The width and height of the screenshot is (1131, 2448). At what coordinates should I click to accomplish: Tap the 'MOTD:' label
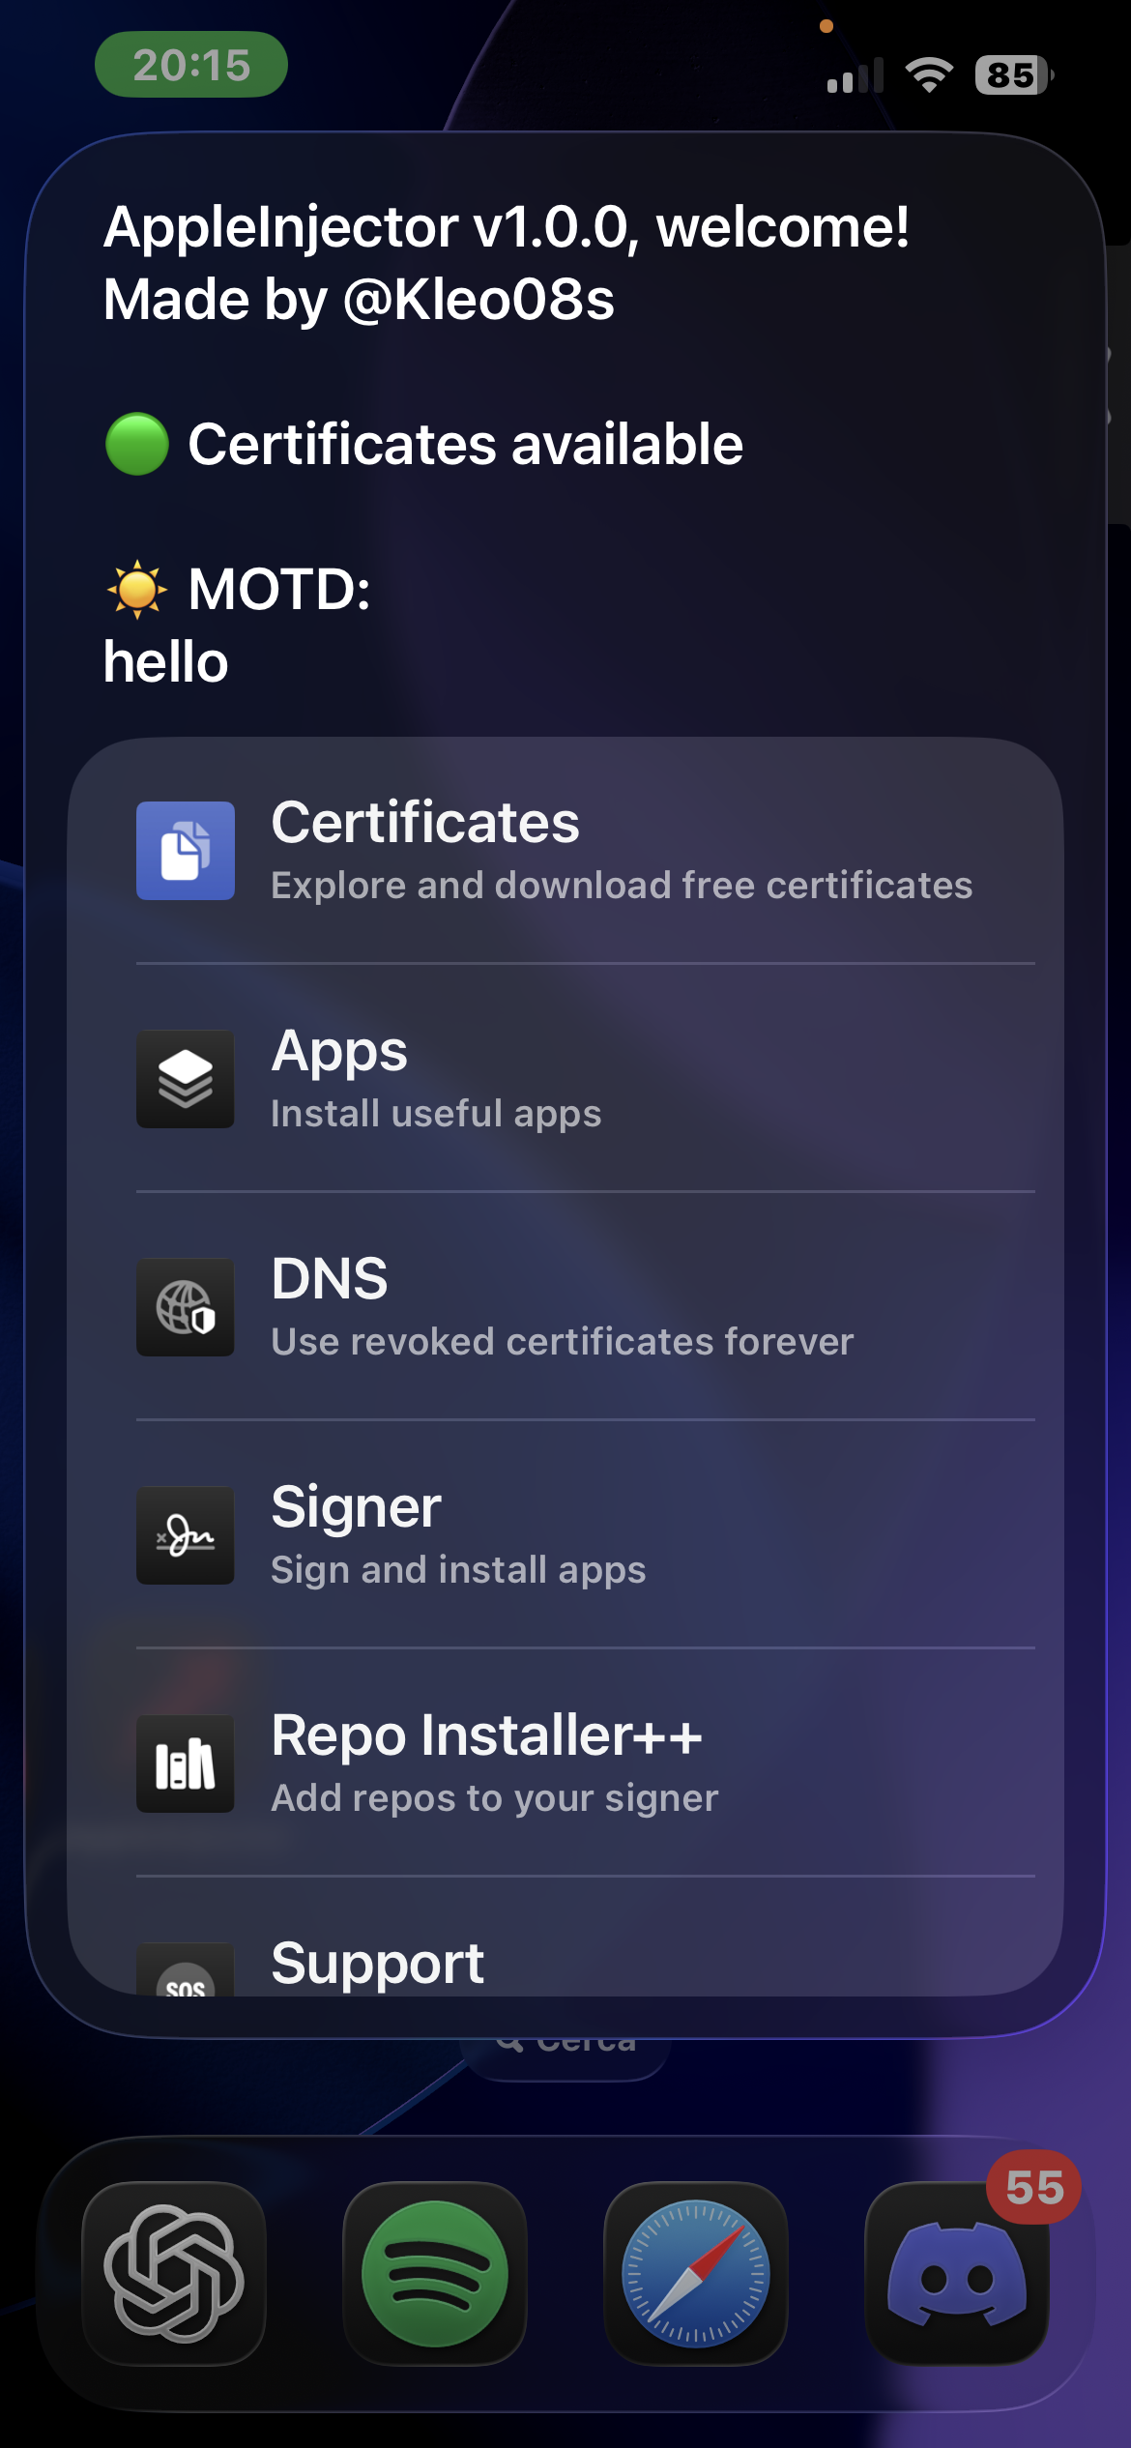tap(279, 589)
